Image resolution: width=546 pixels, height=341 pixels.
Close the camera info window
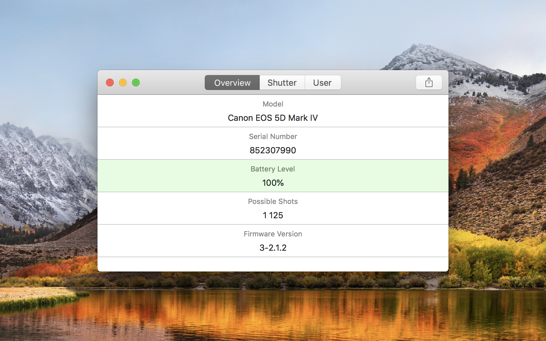click(110, 82)
